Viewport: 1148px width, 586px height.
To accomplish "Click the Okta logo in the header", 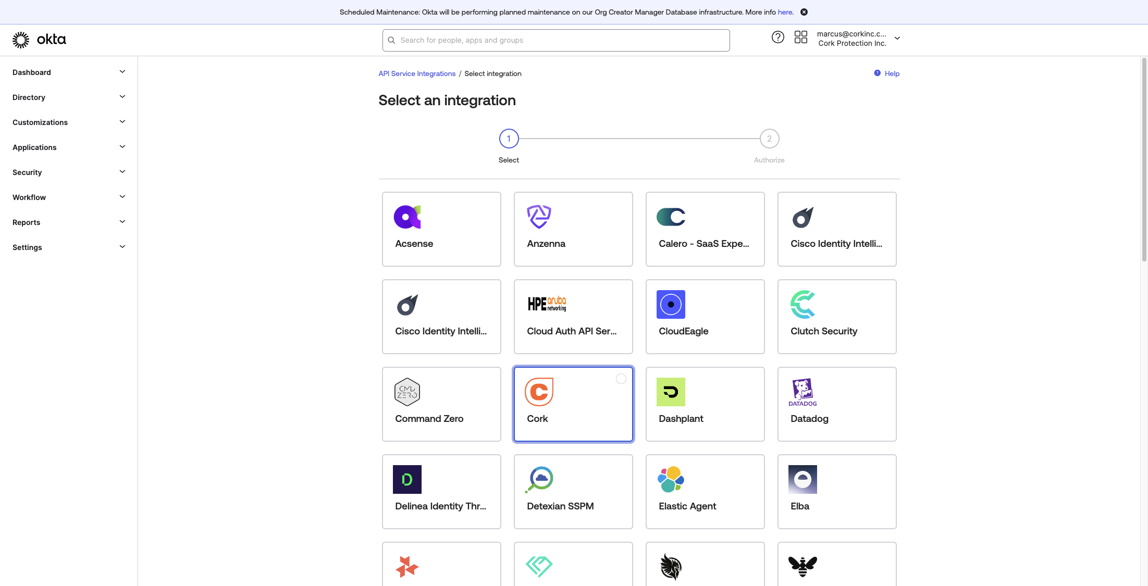I will [x=39, y=40].
